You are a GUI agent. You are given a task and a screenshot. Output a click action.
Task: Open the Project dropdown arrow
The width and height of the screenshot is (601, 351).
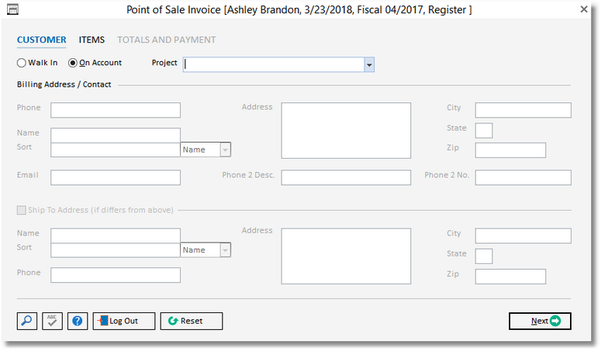tap(369, 64)
